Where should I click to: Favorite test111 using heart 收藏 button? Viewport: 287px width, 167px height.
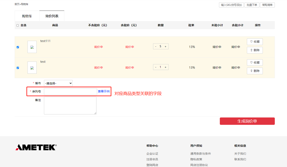coord(255,42)
